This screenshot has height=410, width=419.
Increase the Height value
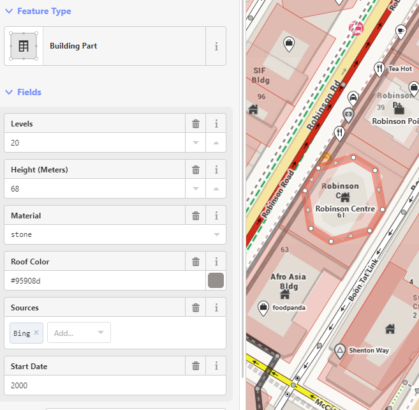tap(216, 188)
